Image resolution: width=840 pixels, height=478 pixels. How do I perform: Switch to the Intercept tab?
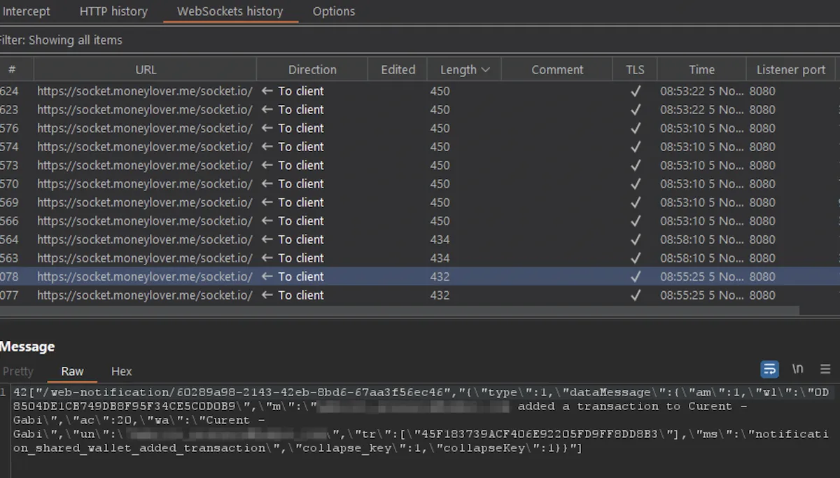point(27,11)
